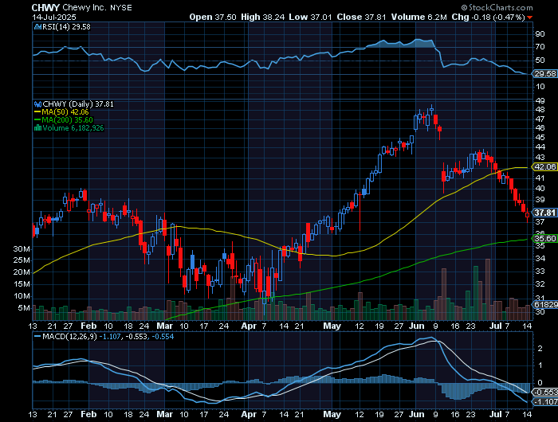Click the MA(50) 42.06 legend text
558x422 pixels.
pyautogui.click(x=65, y=112)
